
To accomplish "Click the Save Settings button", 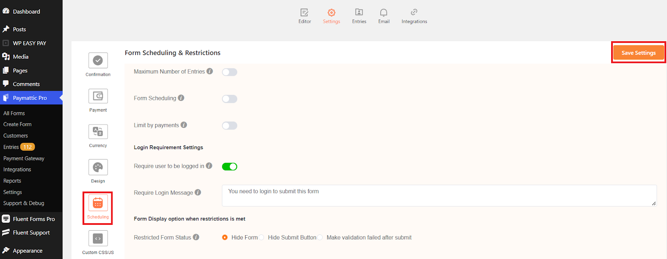I will click(x=638, y=53).
